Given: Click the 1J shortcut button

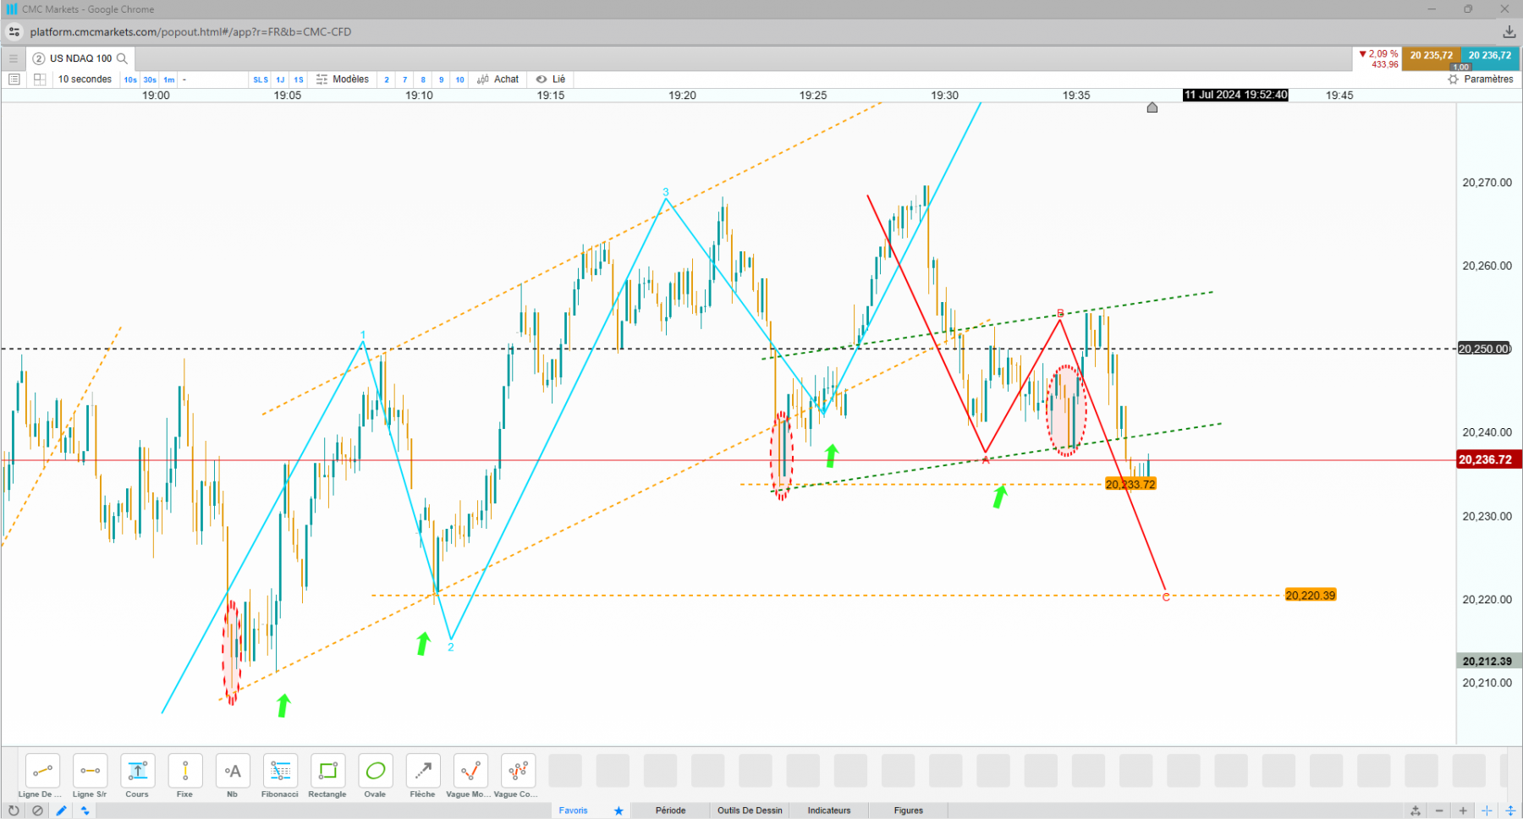Looking at the screenshot, I should (x=280, y=80).
